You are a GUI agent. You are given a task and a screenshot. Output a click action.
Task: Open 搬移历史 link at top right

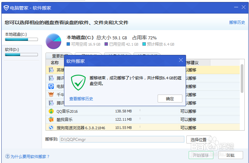pos(237,22)
